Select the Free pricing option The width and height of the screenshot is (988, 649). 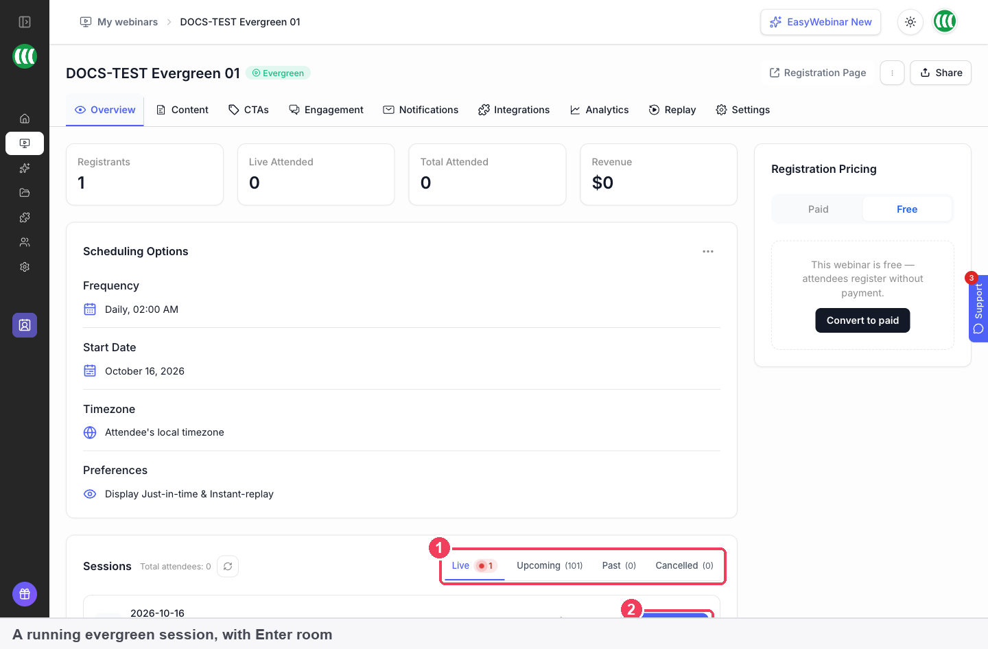pyautogui.click(x=907, y=209)
